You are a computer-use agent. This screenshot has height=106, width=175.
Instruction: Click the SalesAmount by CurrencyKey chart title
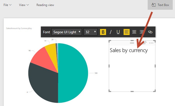tap(19, 28)
